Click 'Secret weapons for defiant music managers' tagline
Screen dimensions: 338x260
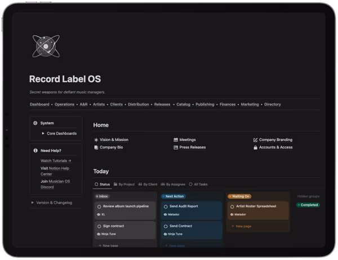(67, 92)
